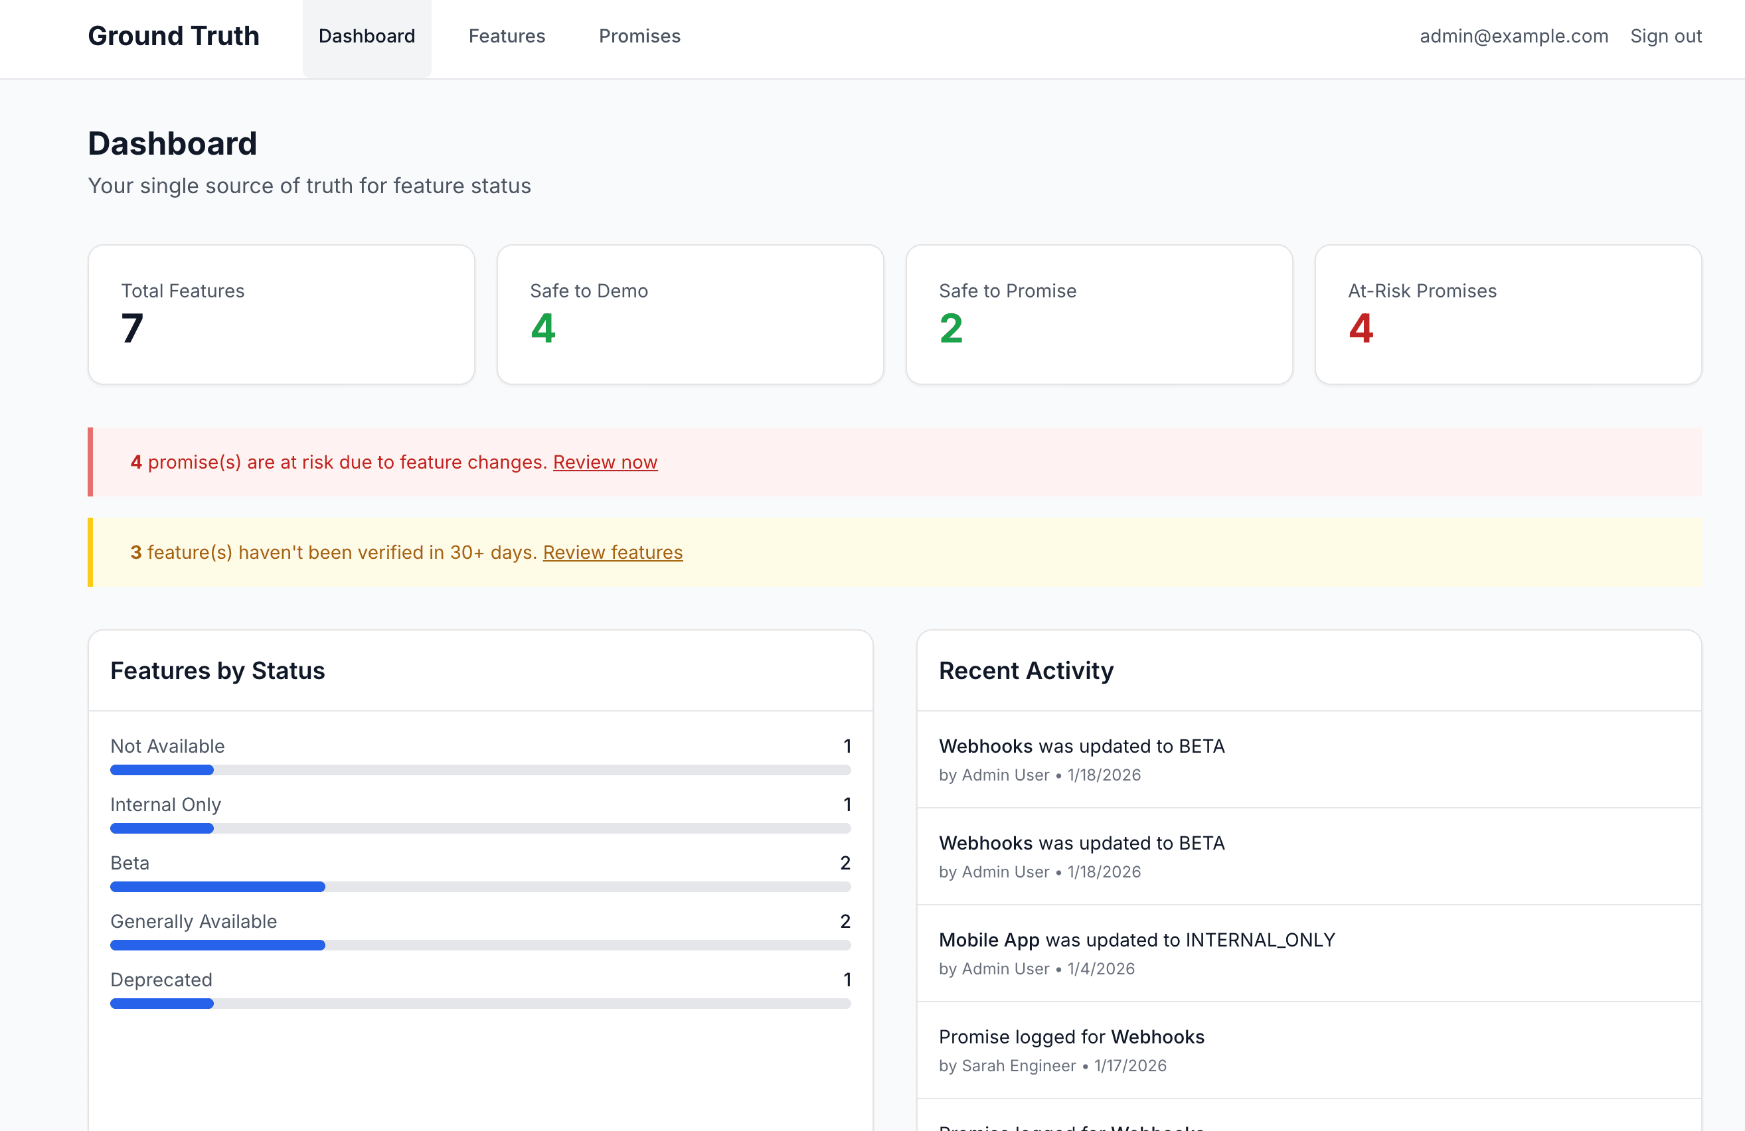
Task: Open unverified features via Review features link
Action: point(613,552)
